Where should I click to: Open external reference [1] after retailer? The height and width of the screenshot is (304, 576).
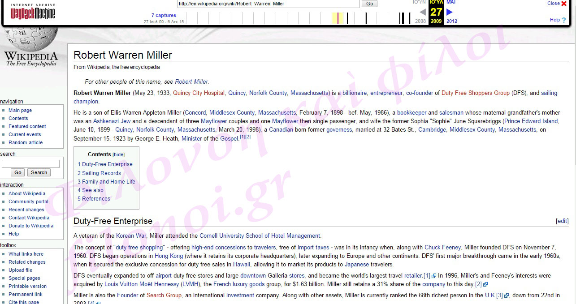[x=429, y=276]
